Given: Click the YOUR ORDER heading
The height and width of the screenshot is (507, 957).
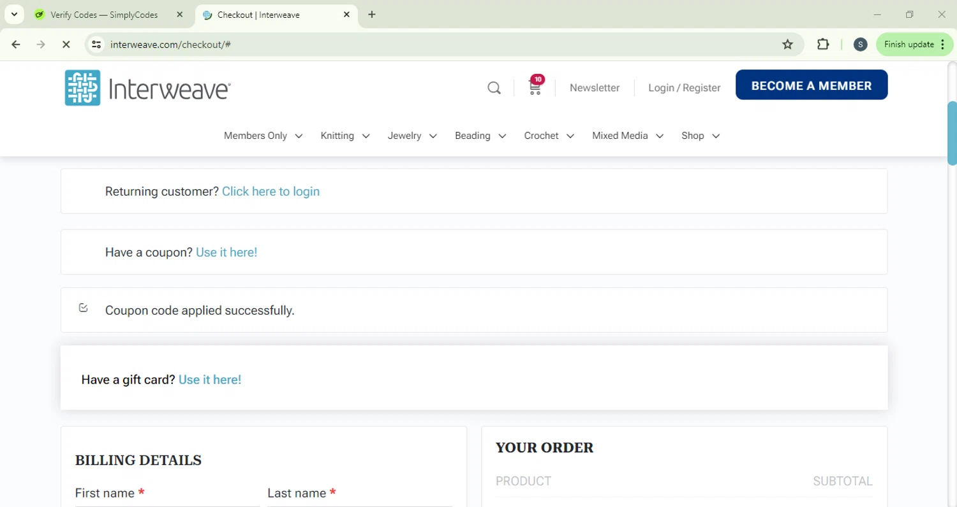Looking at the screenshot, I should point(545,448).
